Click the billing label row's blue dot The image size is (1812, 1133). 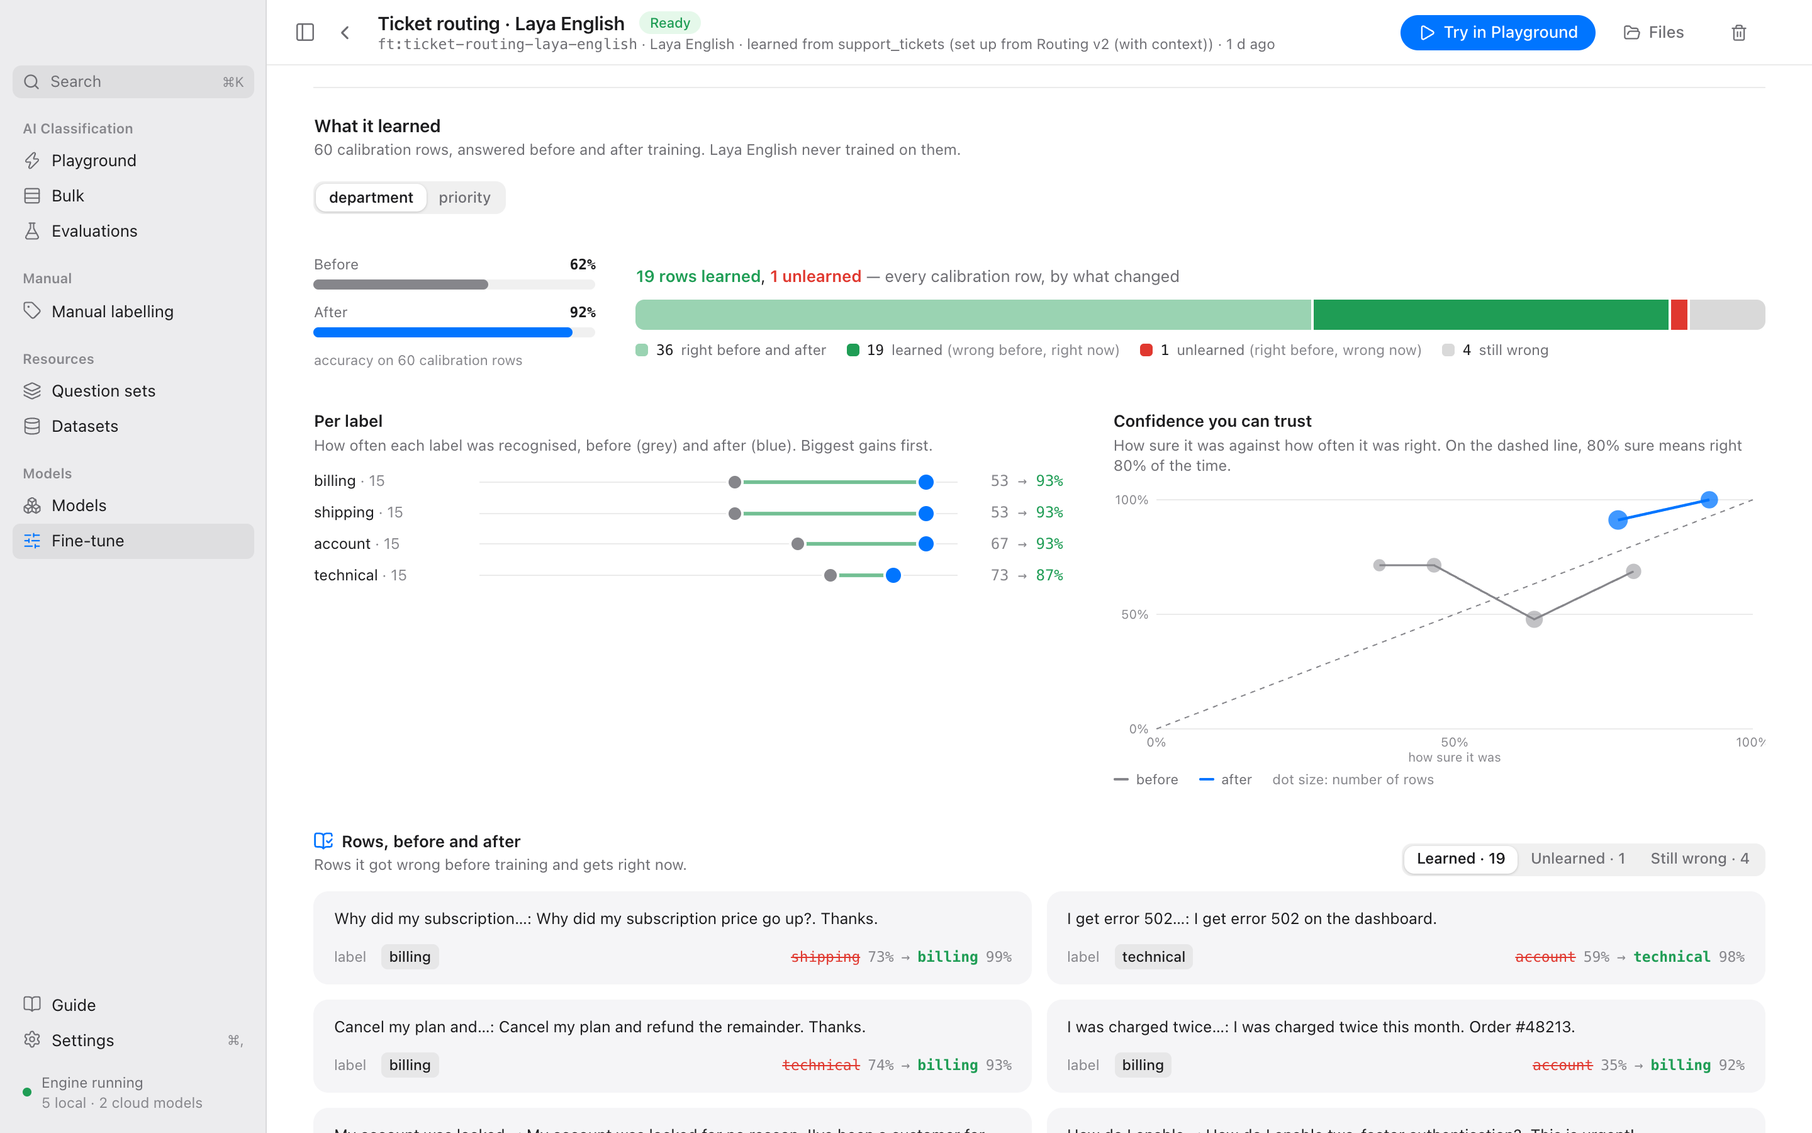click(x=926, y=482)
